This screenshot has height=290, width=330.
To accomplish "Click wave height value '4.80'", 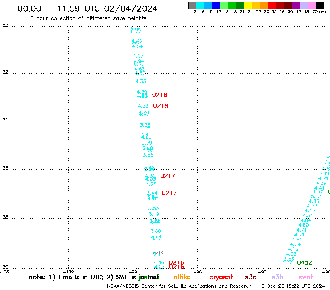I will click(x=304, y=225).
